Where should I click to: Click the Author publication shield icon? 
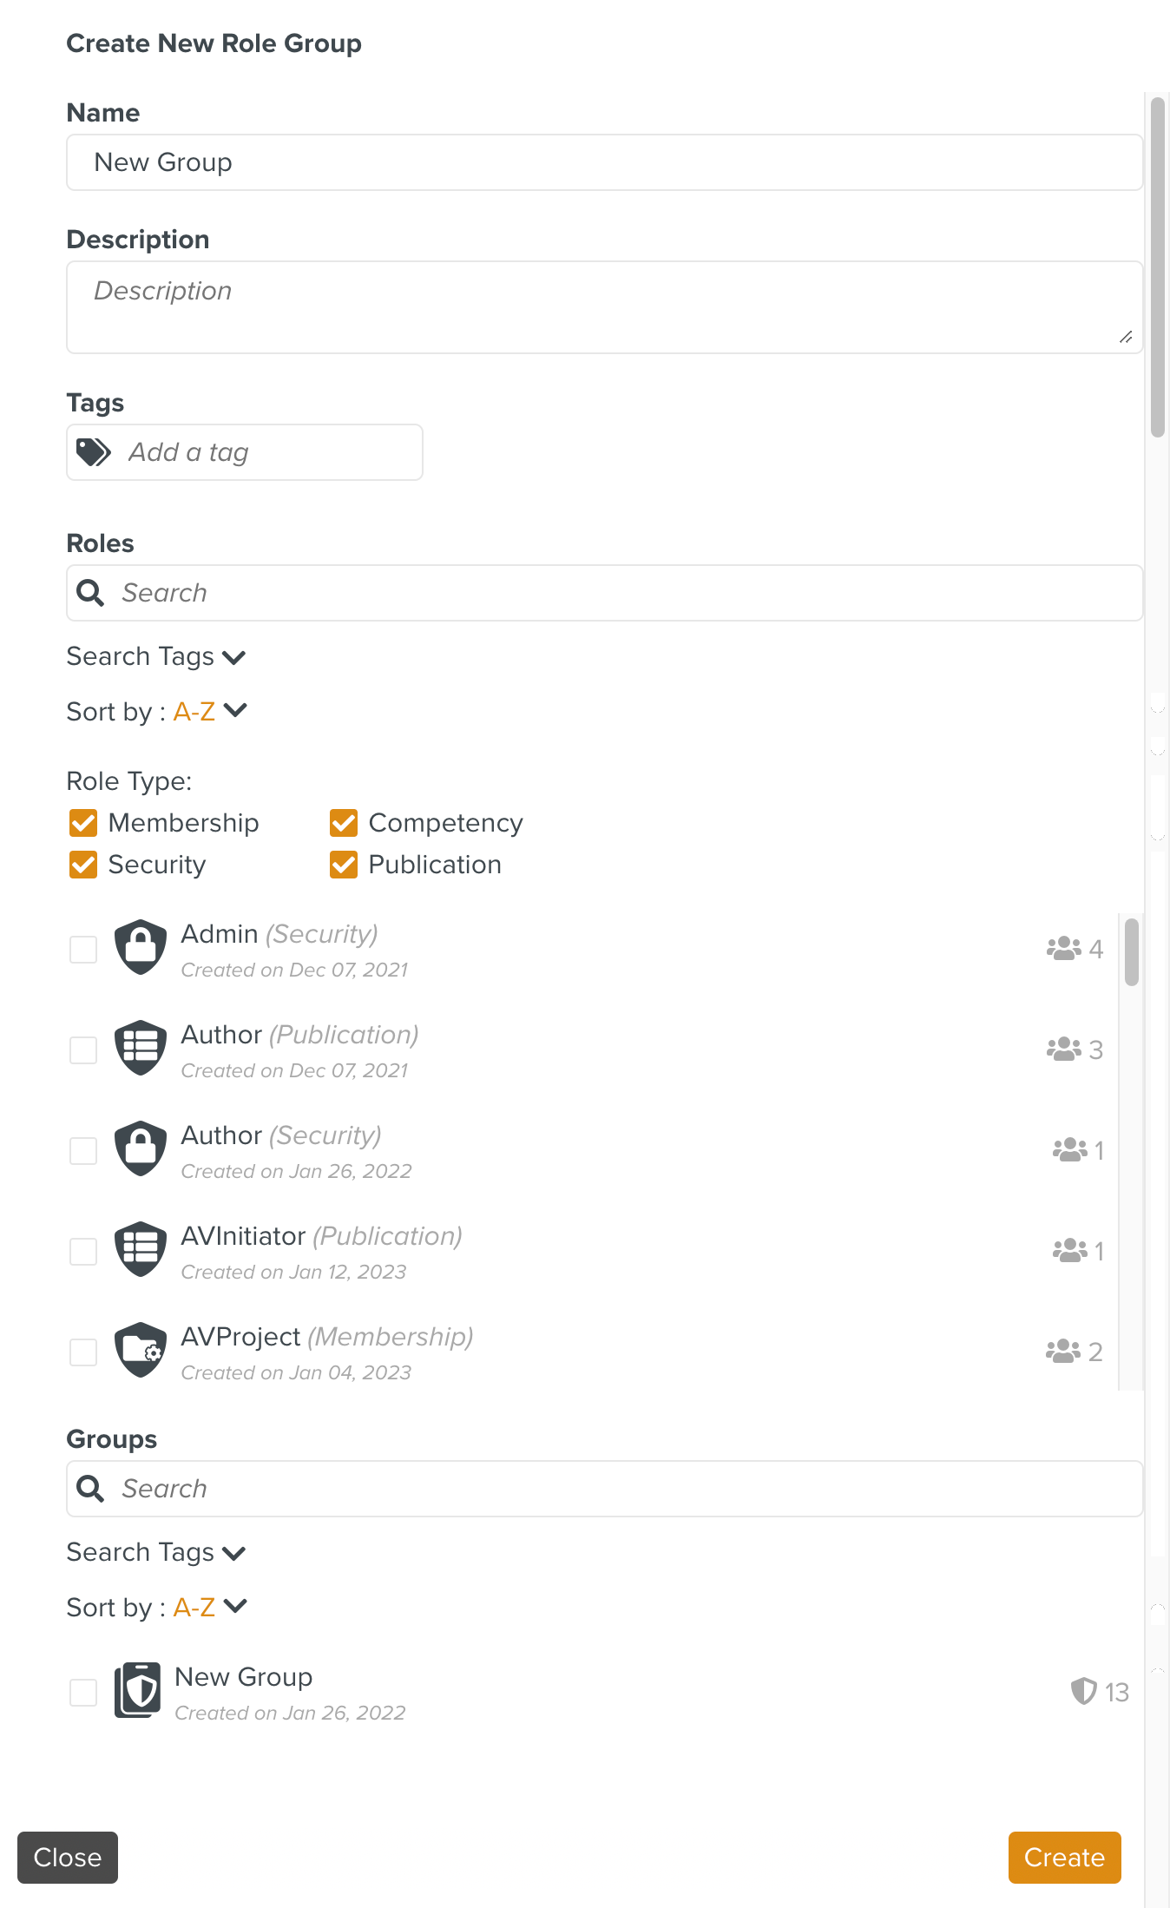(141, 1048)
